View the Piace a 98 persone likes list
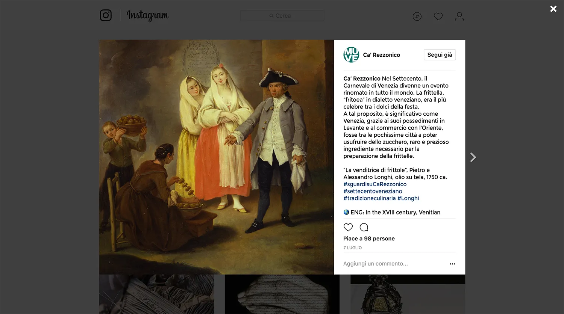This screenshot has width=564, height=314. (x=369, y=239)
